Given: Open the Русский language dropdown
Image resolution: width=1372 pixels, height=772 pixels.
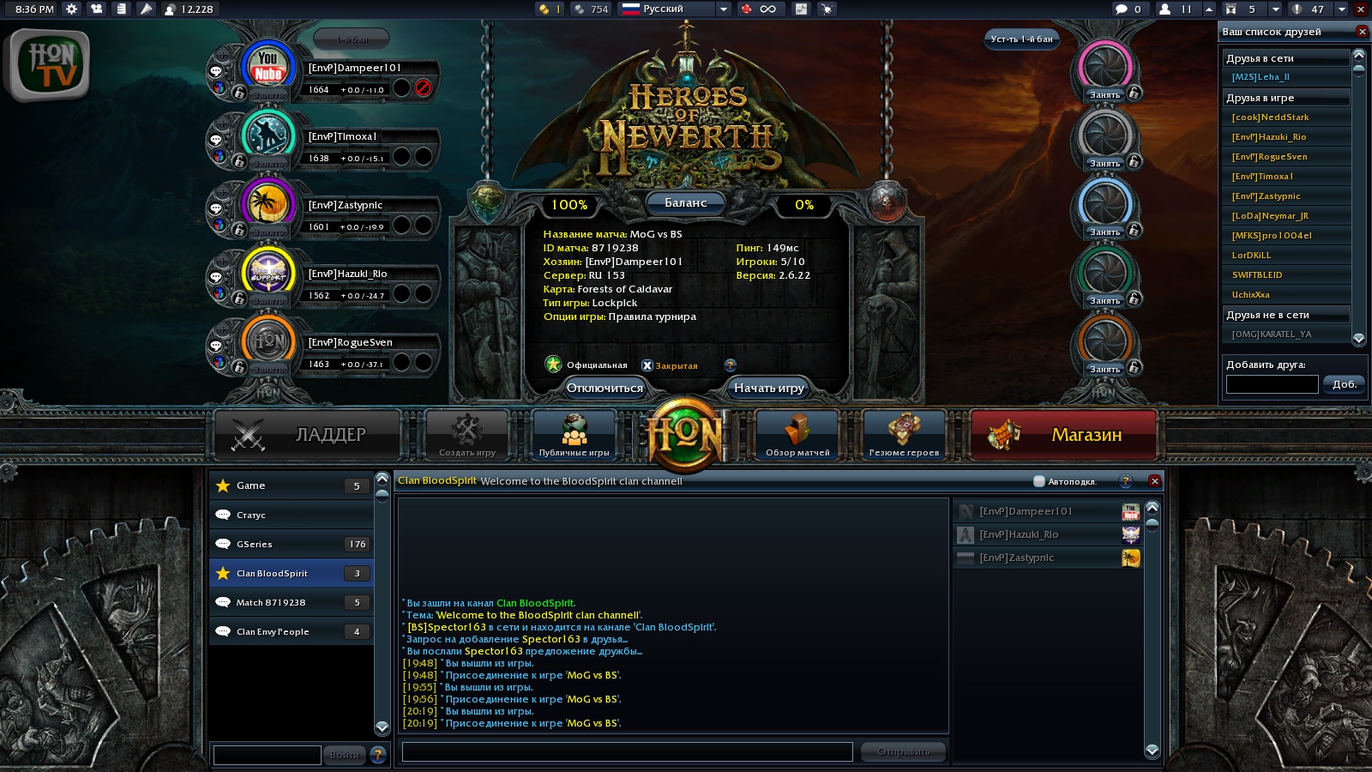Looking at the screenshot, I should pyautogui.click(x=675, y=9).
